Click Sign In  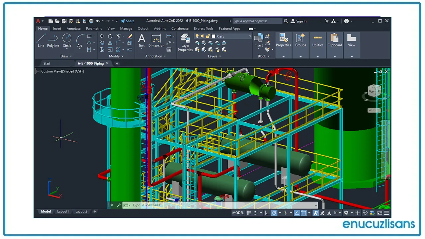(x=298, y=21)
